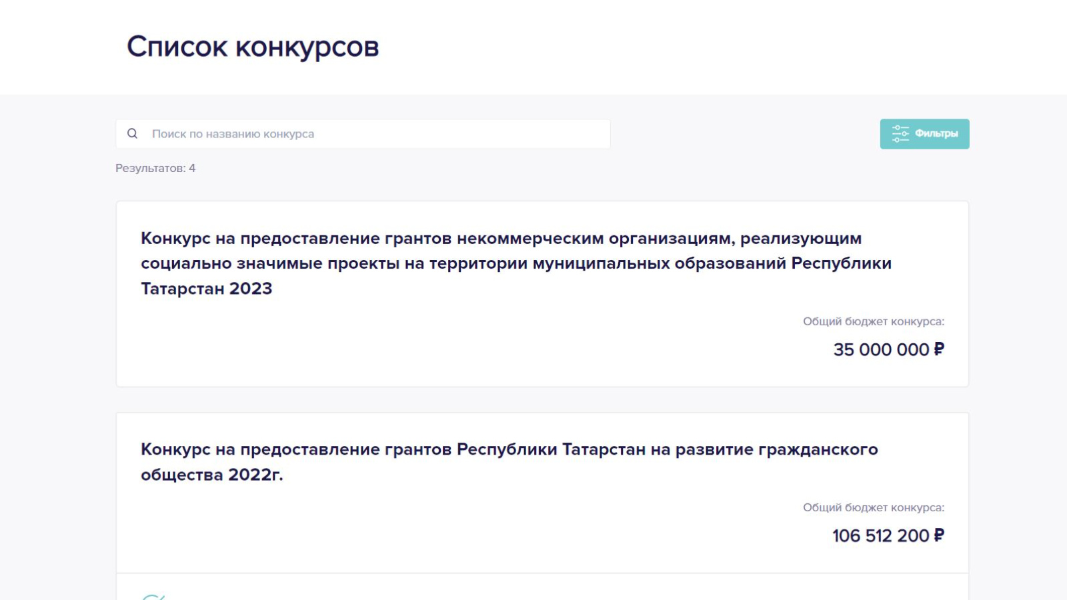The width and height of the screenshot is (1067, 600).
Task: Click the 'Результатов: 4' results counter
Action: [x=155, y=168]
